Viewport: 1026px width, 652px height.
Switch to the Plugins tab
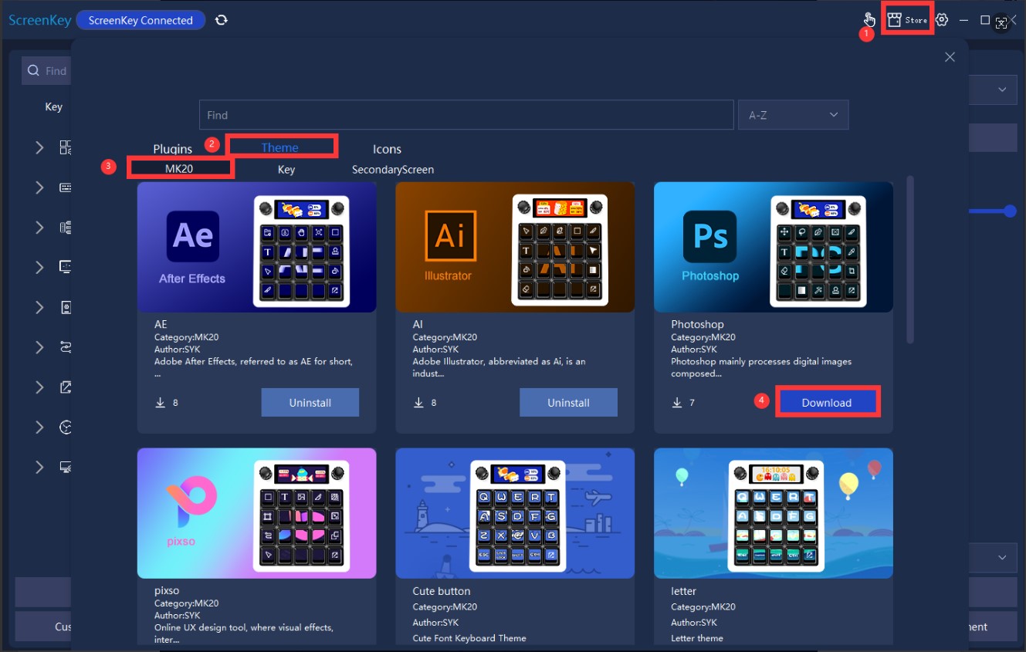[x=172, y=149]
